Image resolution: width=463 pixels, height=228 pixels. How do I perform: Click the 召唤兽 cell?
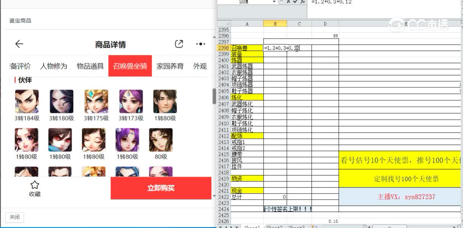coord(247,48)
